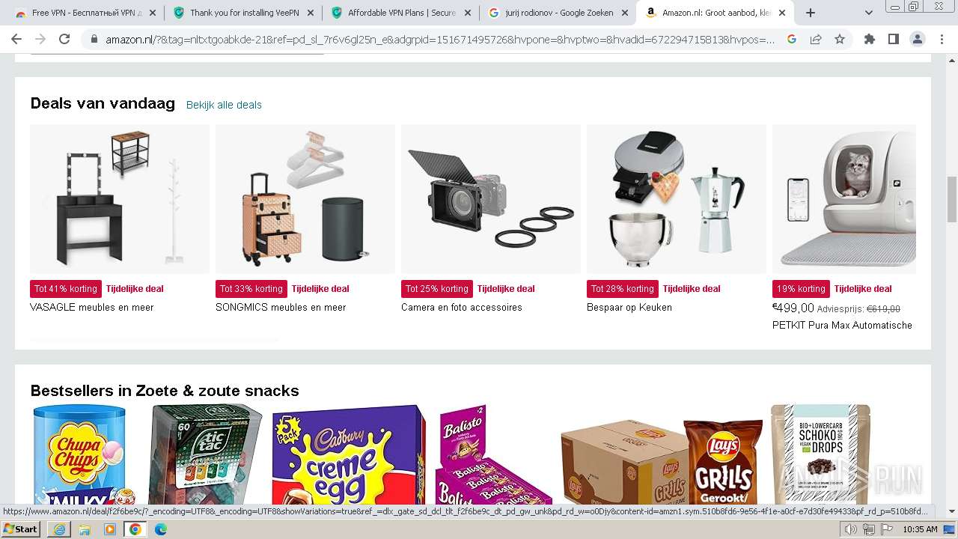
Task: Click the address bar URL field
Action: [440, 39]
